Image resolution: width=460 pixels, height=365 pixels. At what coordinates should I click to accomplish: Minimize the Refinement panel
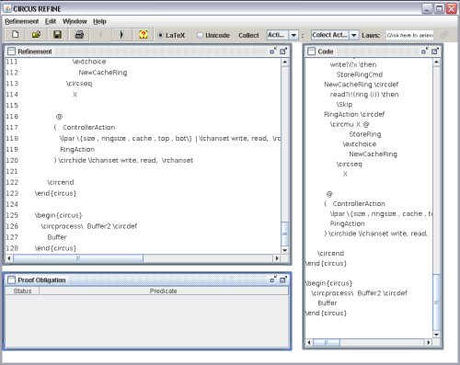point(273,51)
